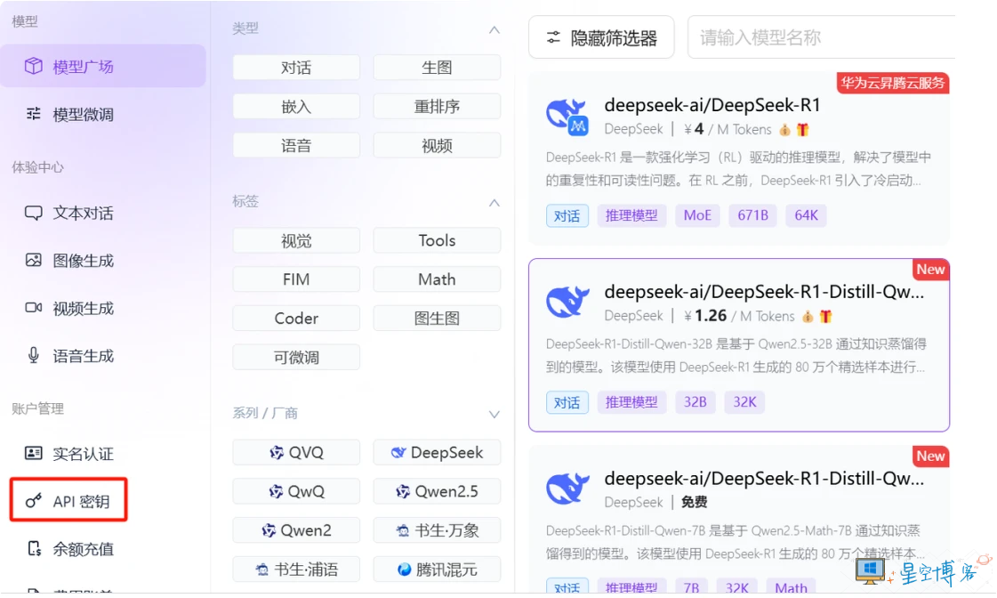Viewport: 997px width, 598px height.
Task: Click the logo in the Qwen2.5 filter
Action: point(403,491)
